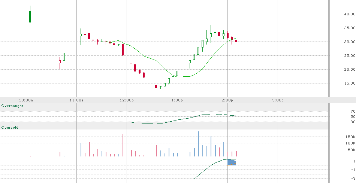
Task: Click the Overbought indicator label
Action: pos(12,106)
